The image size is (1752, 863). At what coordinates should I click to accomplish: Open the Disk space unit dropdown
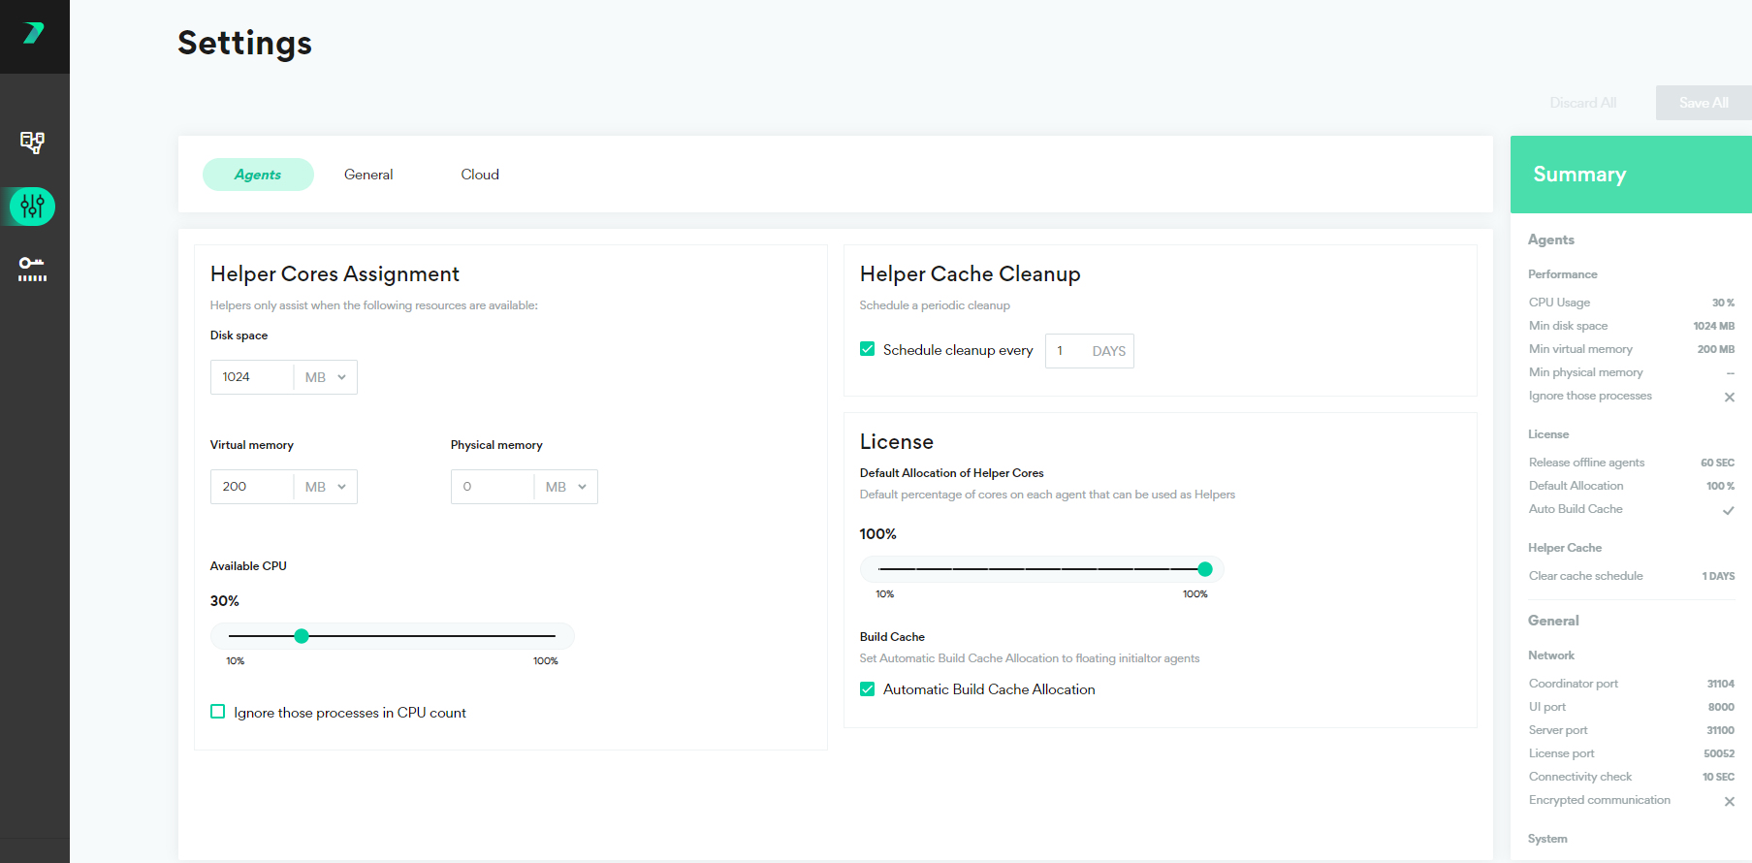326,377
